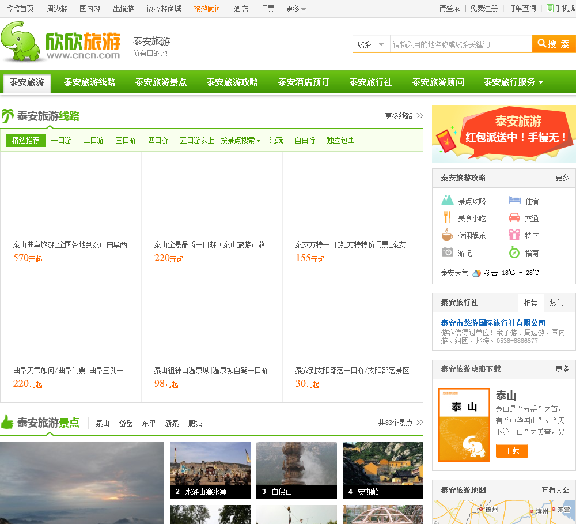Open the 泰安旅游线路 navigation item
Viewport: 576px width, 524px height.
(89, 82)
